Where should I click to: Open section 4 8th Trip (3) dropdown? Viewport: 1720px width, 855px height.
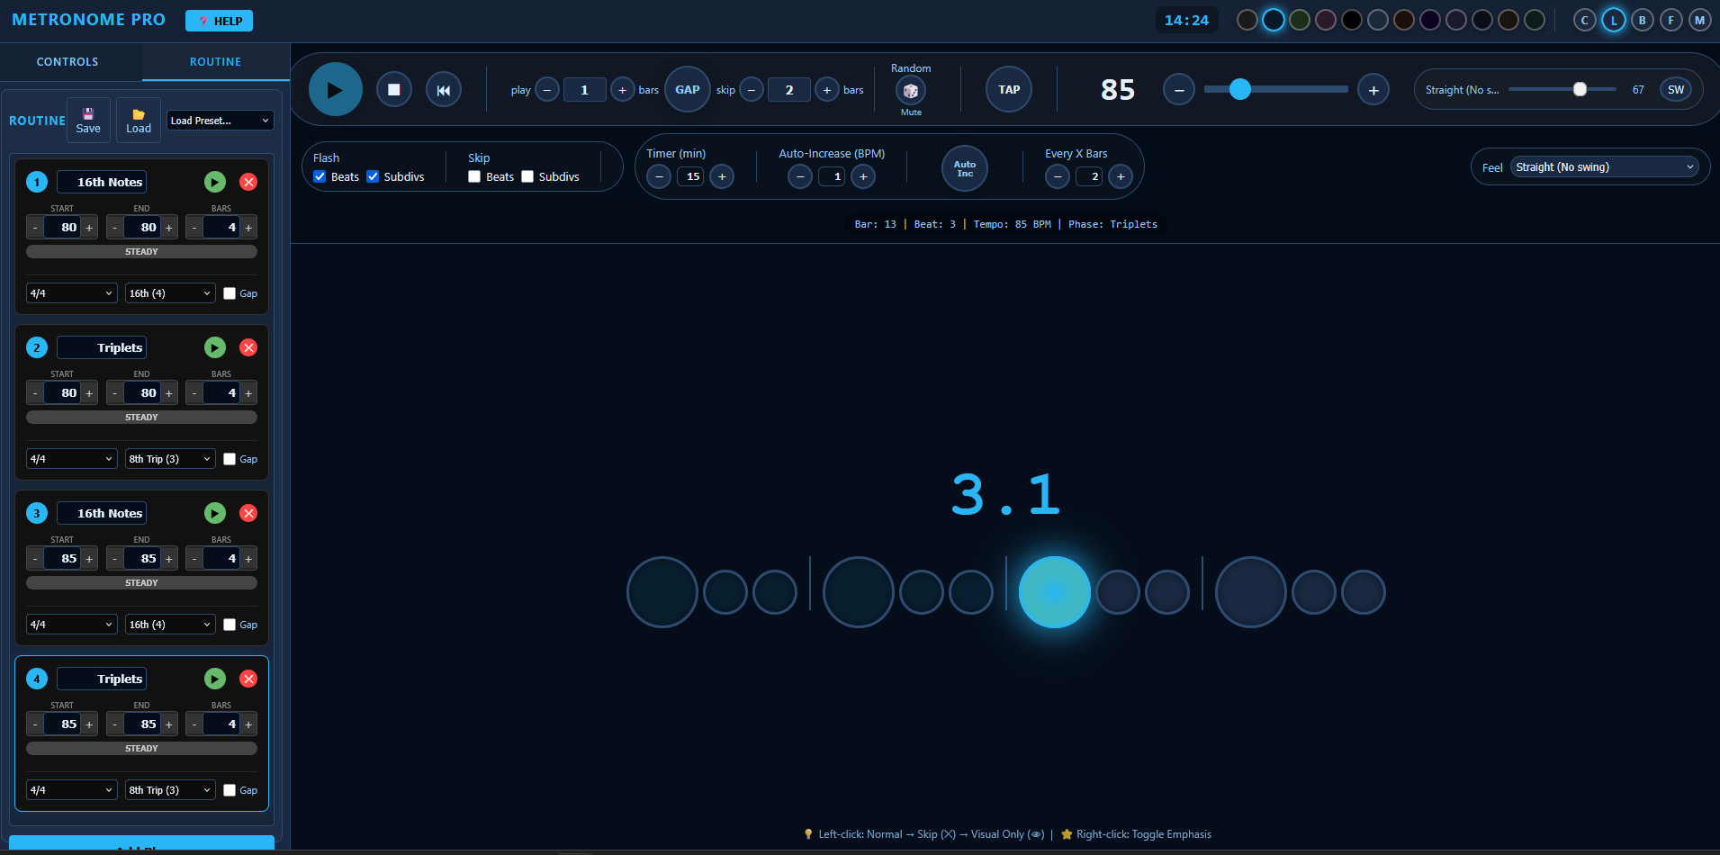point(170,790)
